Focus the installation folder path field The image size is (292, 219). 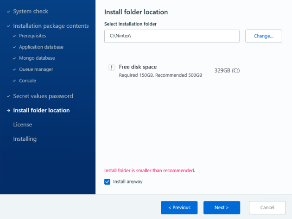[171, 36]
